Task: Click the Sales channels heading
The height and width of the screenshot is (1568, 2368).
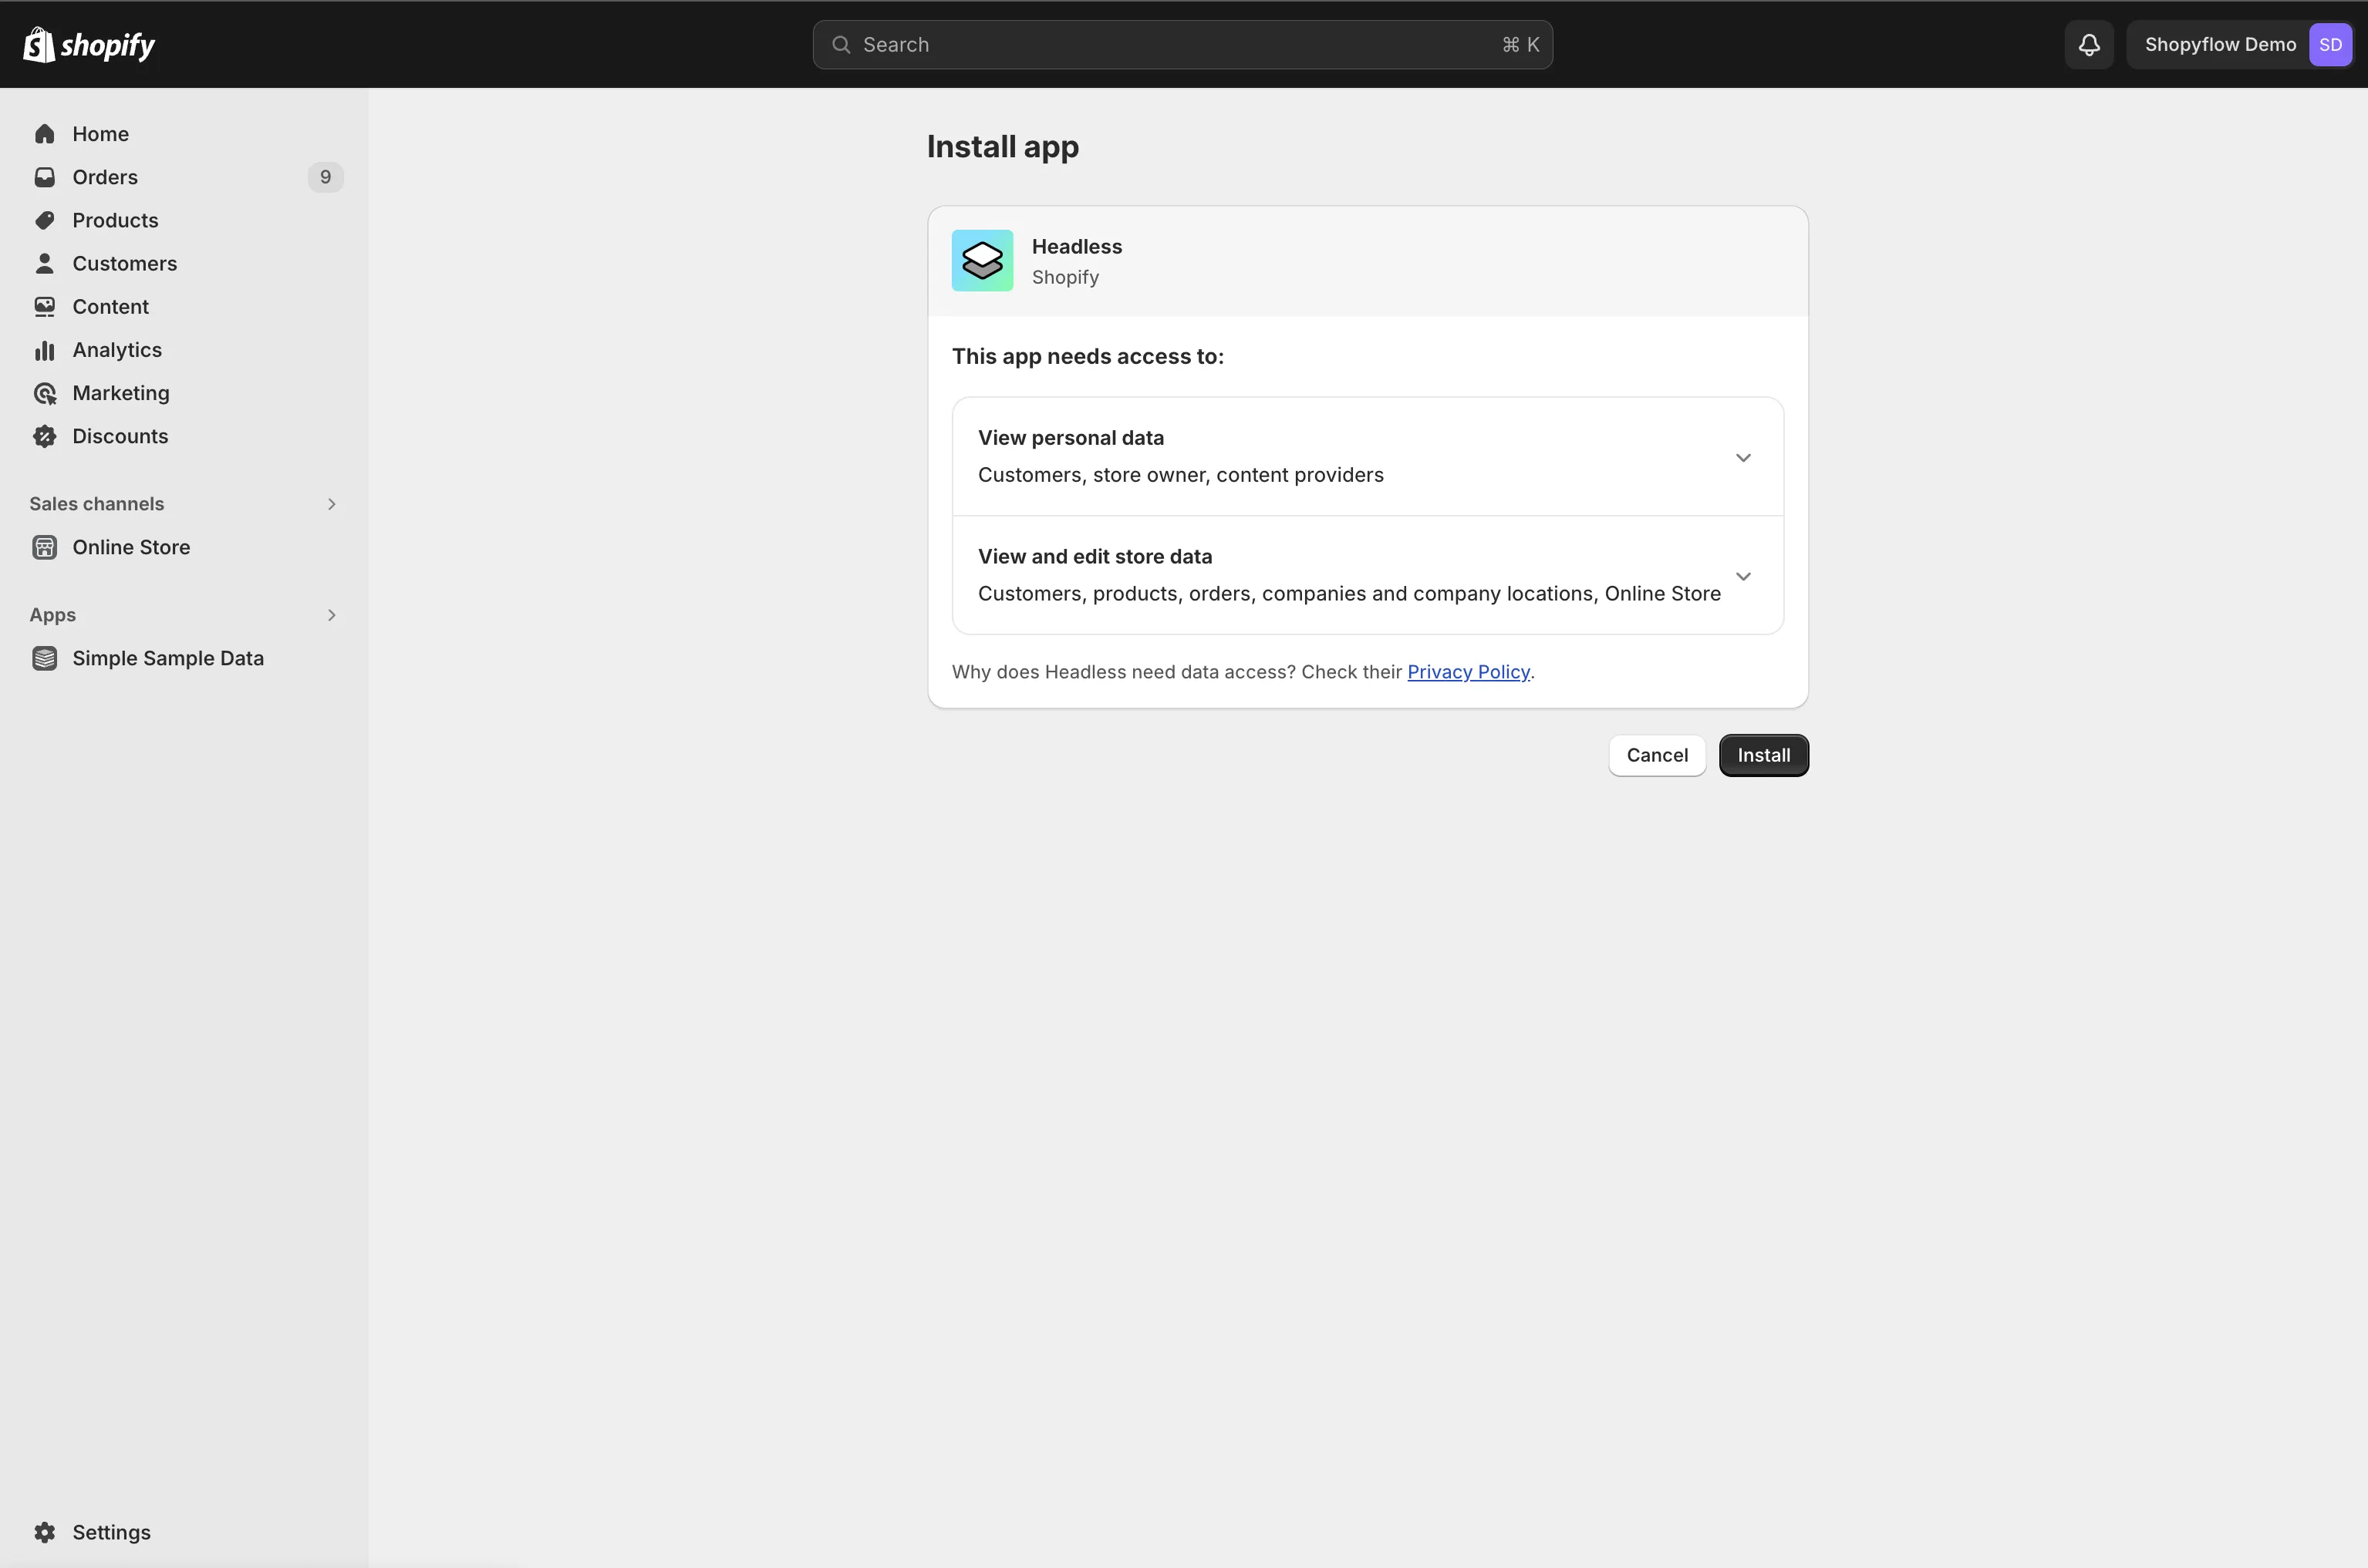Action: (x=97, y=504)
